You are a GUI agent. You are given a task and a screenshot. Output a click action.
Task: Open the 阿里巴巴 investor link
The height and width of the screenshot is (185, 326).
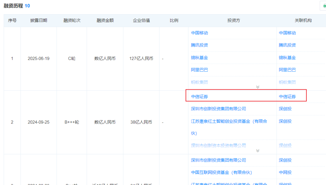point(199,70)
